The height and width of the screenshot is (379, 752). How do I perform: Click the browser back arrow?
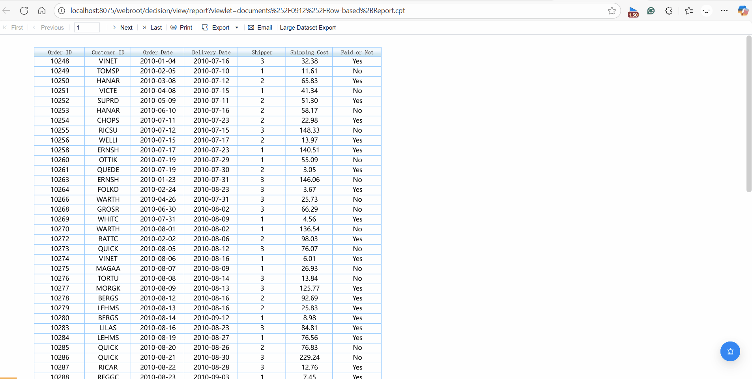6,11
